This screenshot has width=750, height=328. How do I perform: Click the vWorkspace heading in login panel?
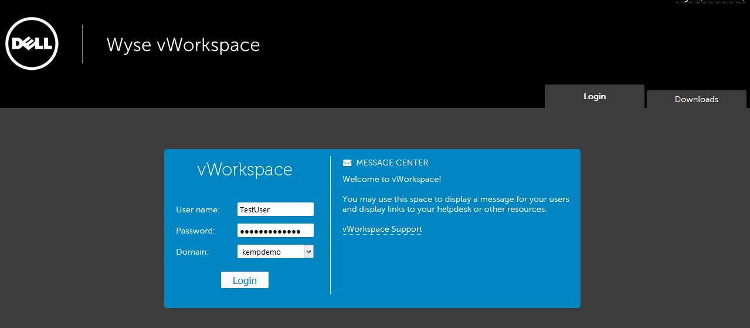pos(245,169)
